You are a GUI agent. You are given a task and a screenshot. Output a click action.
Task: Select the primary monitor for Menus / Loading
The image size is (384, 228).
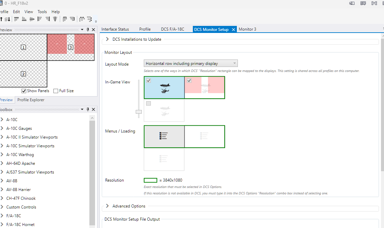pyautogui.click(x=164, y=137)
